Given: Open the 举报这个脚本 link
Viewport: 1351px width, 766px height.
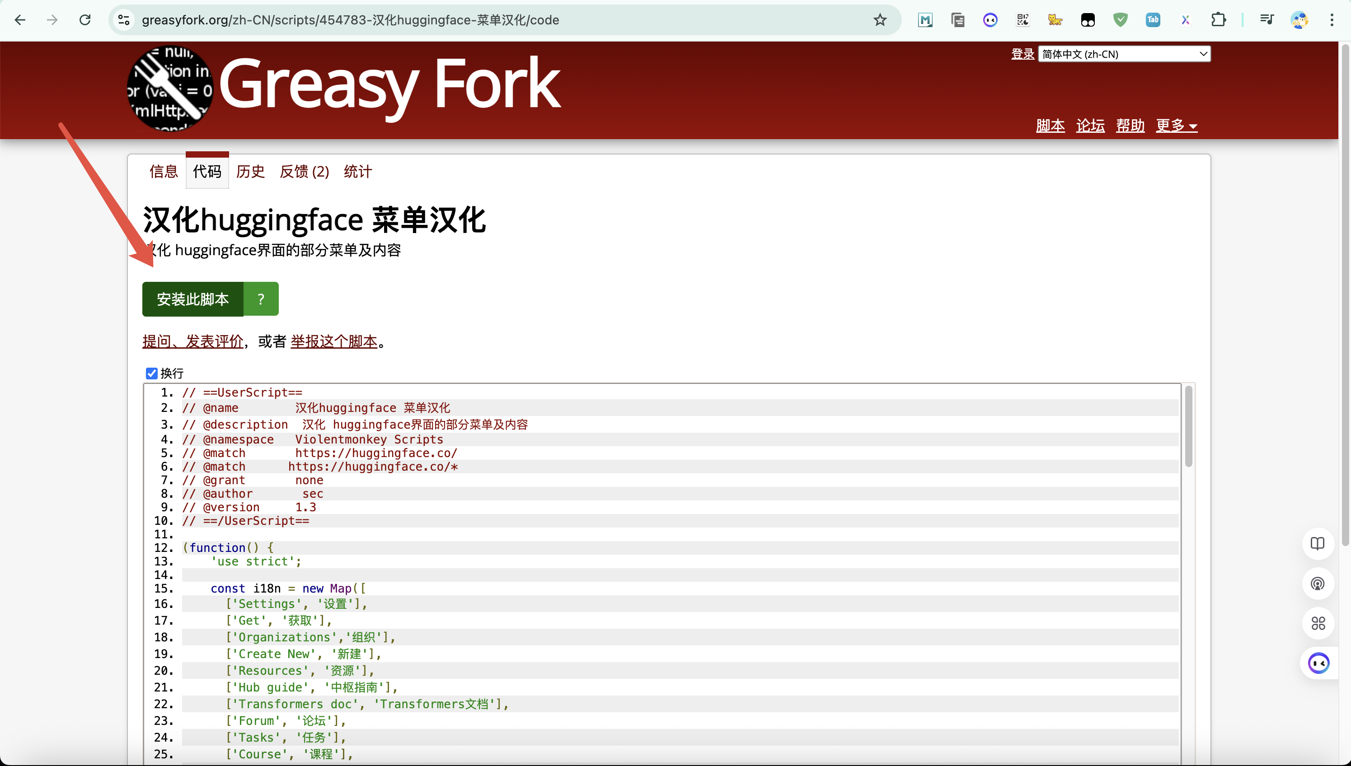Looking at the screenshot, I should coord(334,341).
